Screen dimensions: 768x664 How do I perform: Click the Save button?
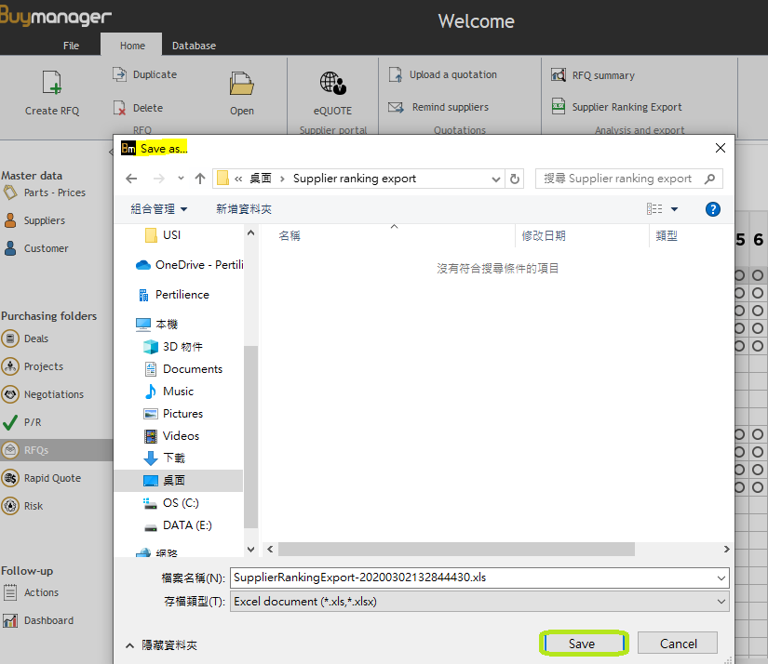(582, 644)
